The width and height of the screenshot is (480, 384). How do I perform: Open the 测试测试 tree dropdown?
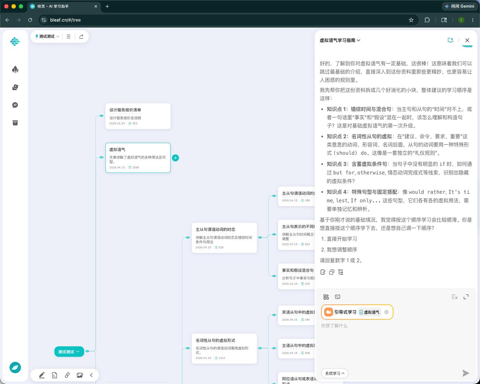pyautogui.click(x=47, y=37)
